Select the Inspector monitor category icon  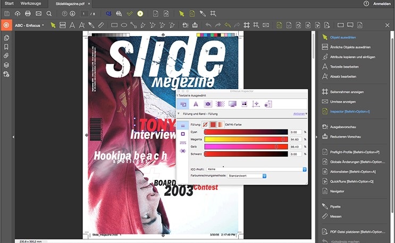[232, 104]
